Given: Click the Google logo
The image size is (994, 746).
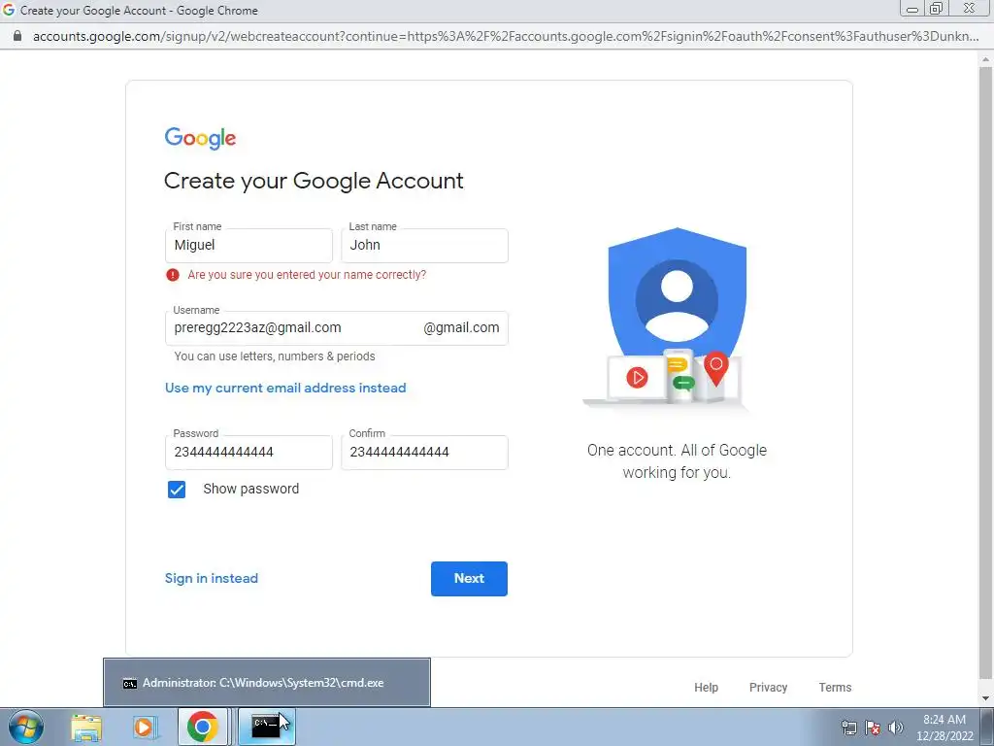Looking at the screenshot, I should (x=200, y=138).
